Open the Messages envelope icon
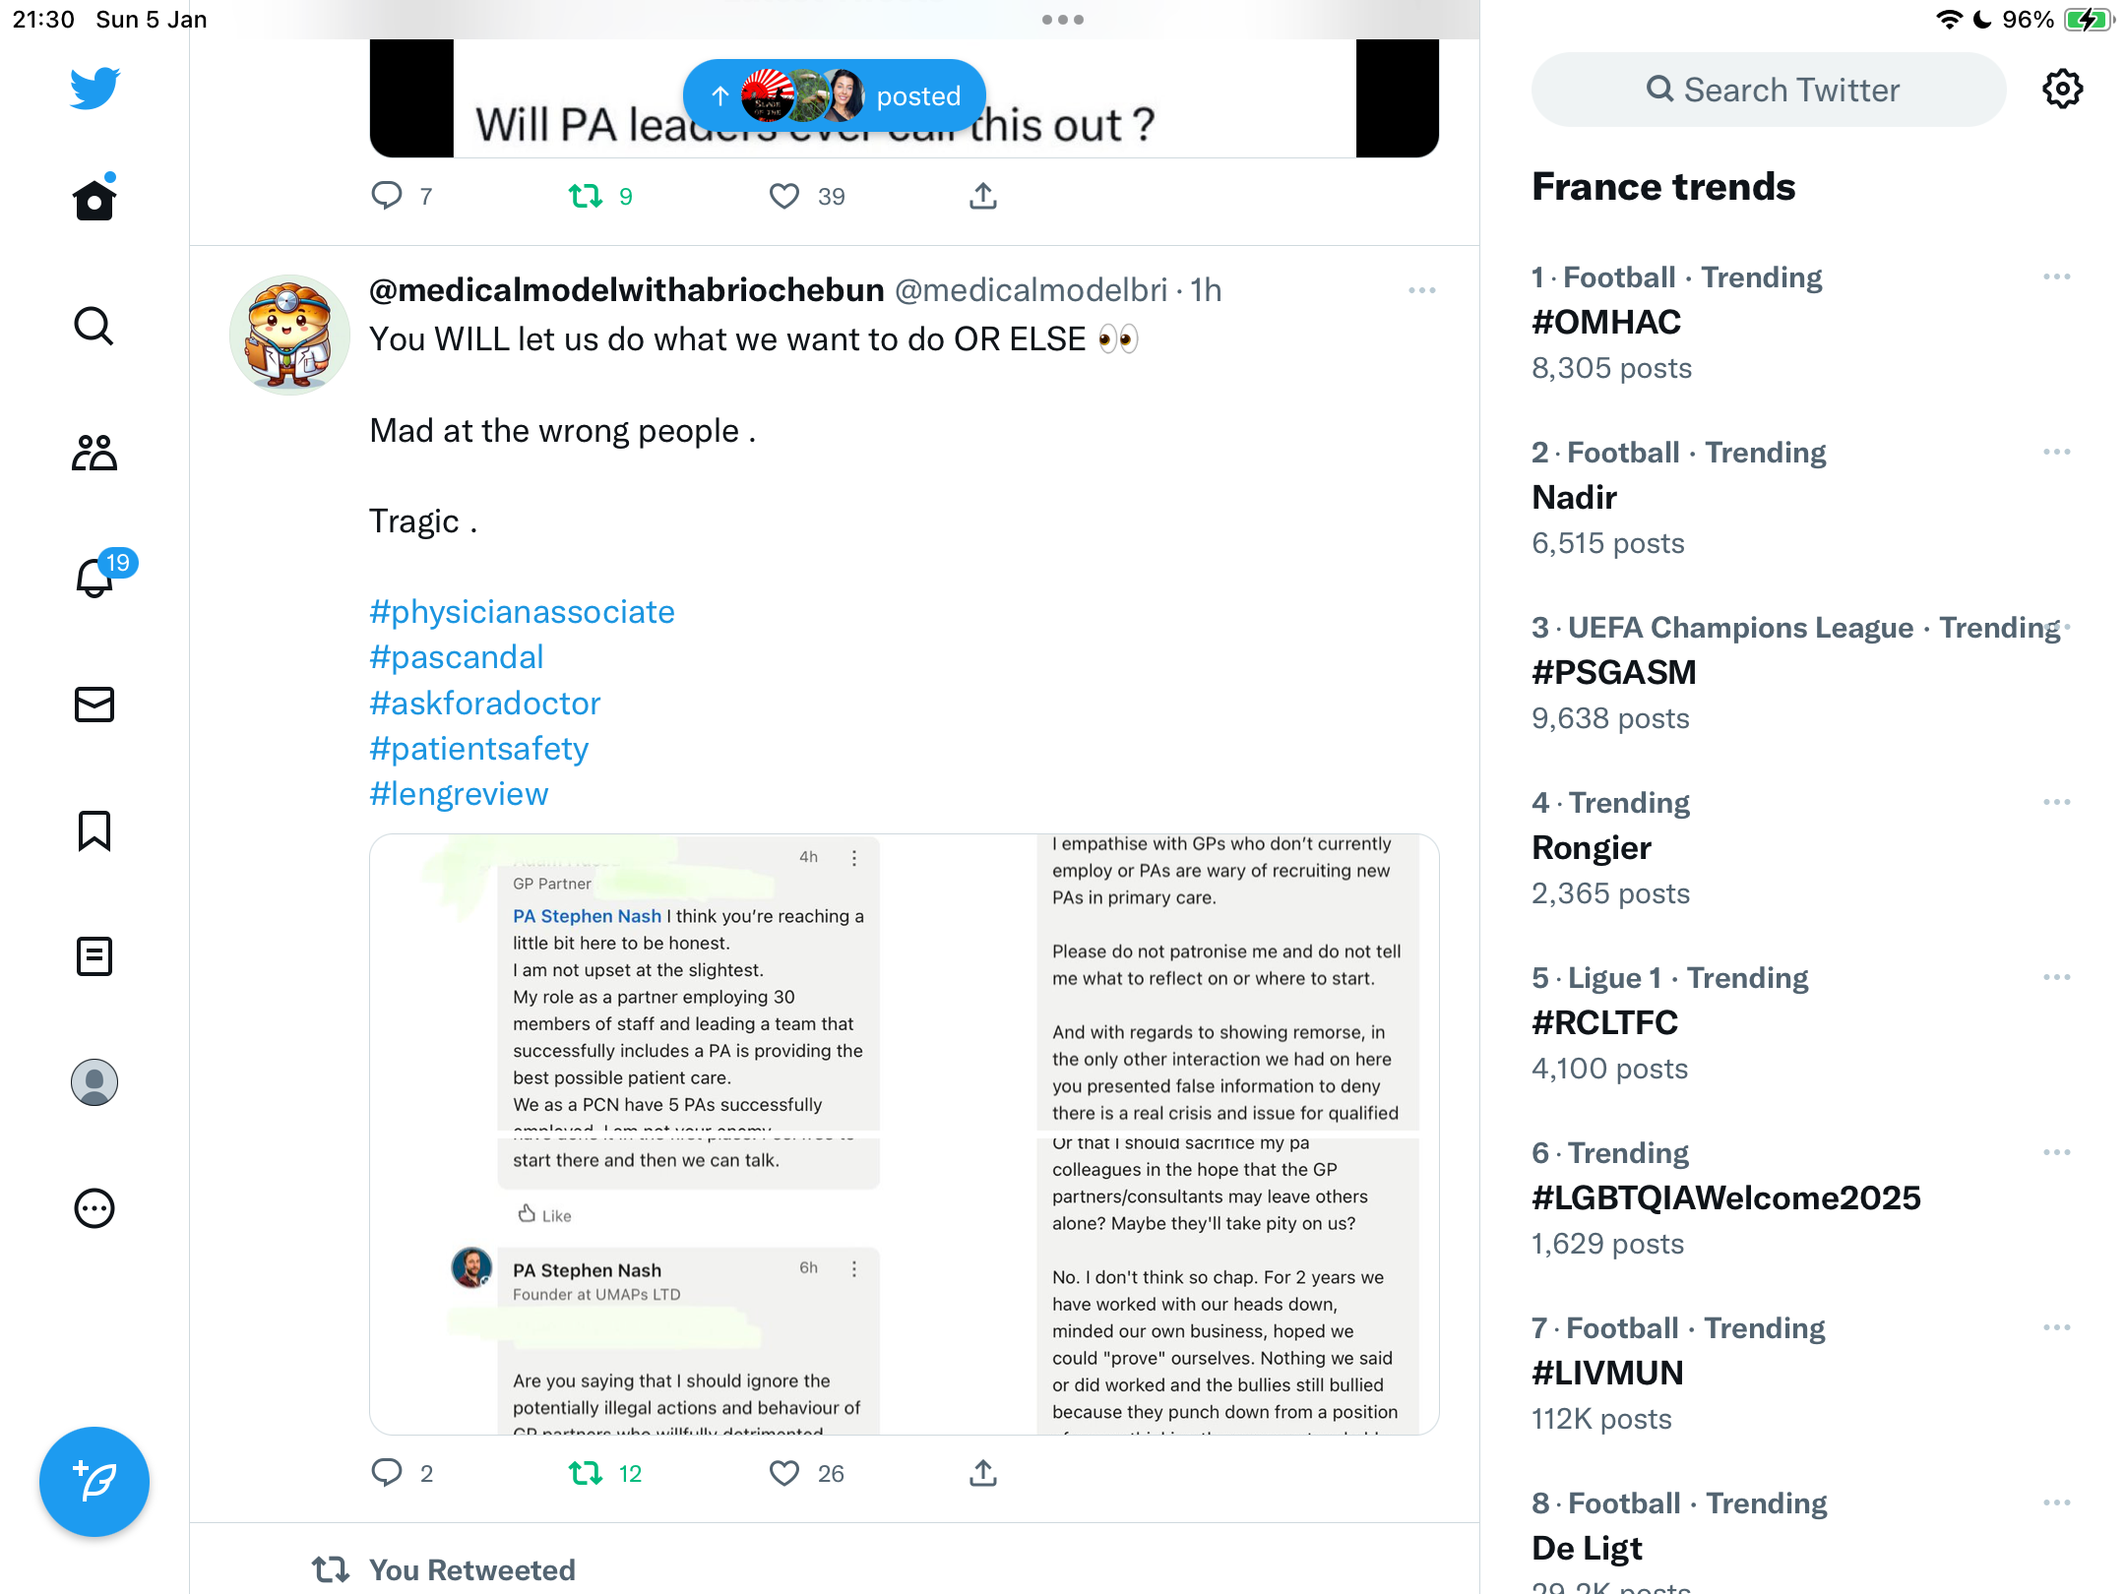Image resolution: width=2126 pixels, height=1594 pixels. 94,705
